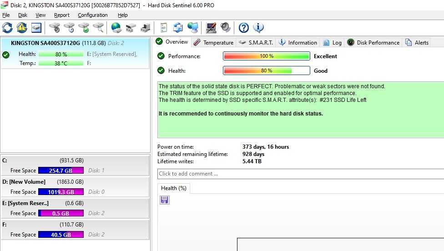Click the '928 days' estimated remaining lifetime value
This screenshot has width=444, height=251.
[253, 154]
